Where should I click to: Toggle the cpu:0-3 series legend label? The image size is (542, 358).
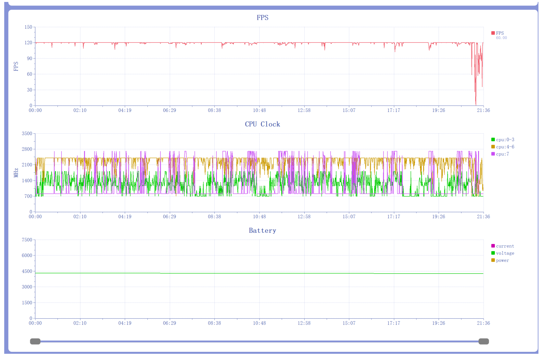[505, 140]
